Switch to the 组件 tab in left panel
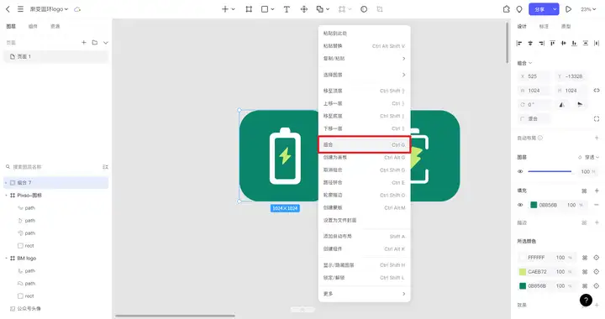This screenshot has width=605, height=319. [33, 26]
